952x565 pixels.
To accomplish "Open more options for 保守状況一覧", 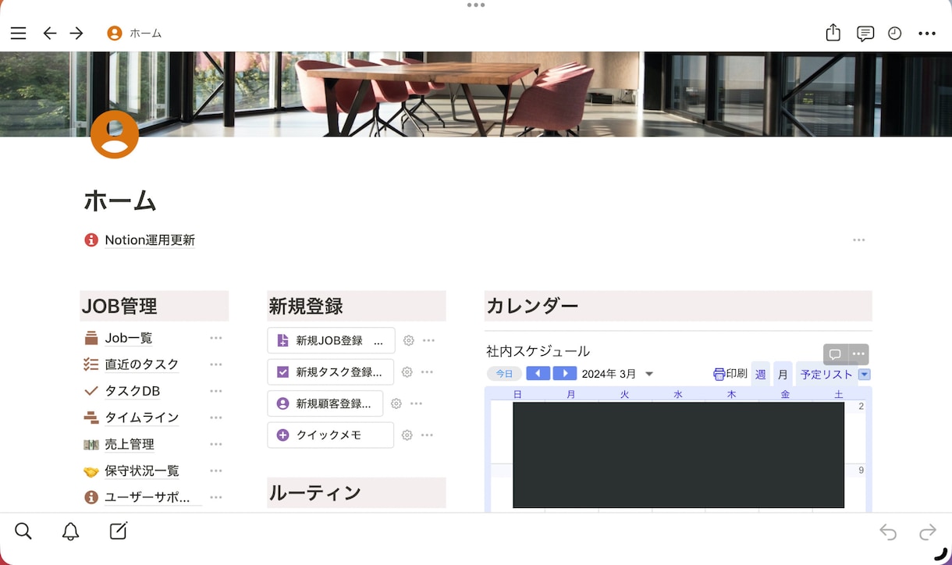I will (216, 471).
